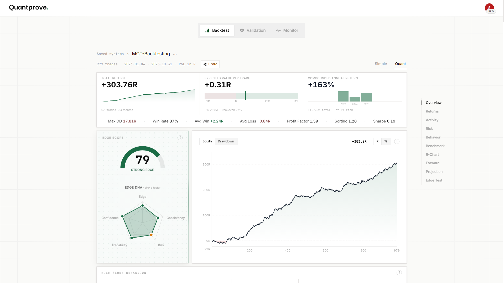The image size is (504, 283).
Task: Click the +163% compounded return value
Action: tap(321, 85)
